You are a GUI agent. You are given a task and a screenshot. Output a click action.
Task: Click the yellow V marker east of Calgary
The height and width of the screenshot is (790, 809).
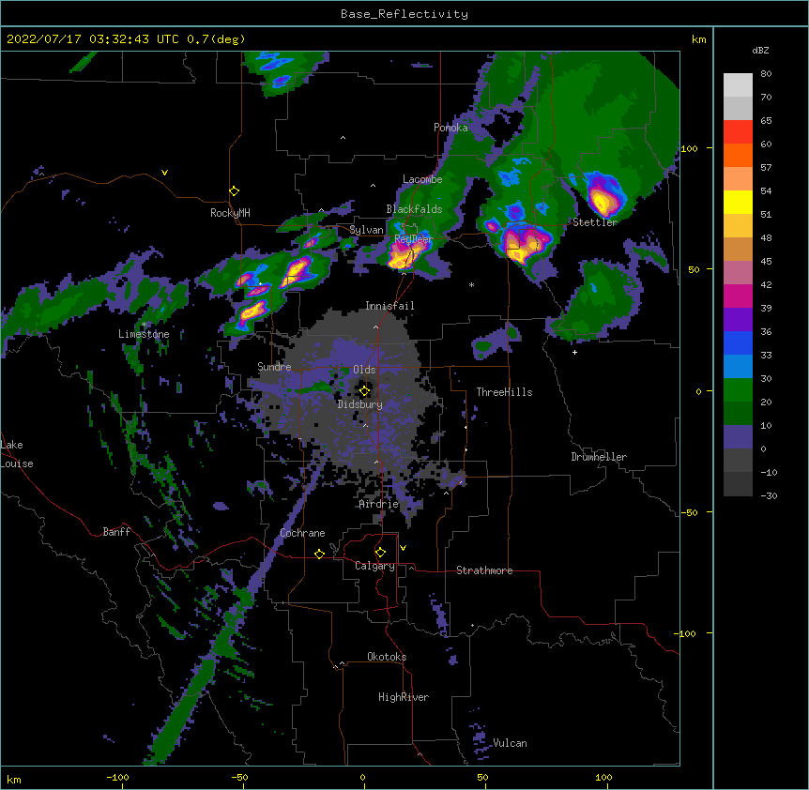(x=403, y=548)
